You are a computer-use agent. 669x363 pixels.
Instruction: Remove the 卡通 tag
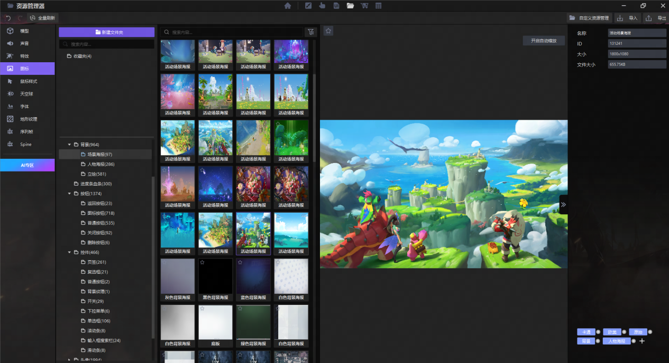coord(598,332)
